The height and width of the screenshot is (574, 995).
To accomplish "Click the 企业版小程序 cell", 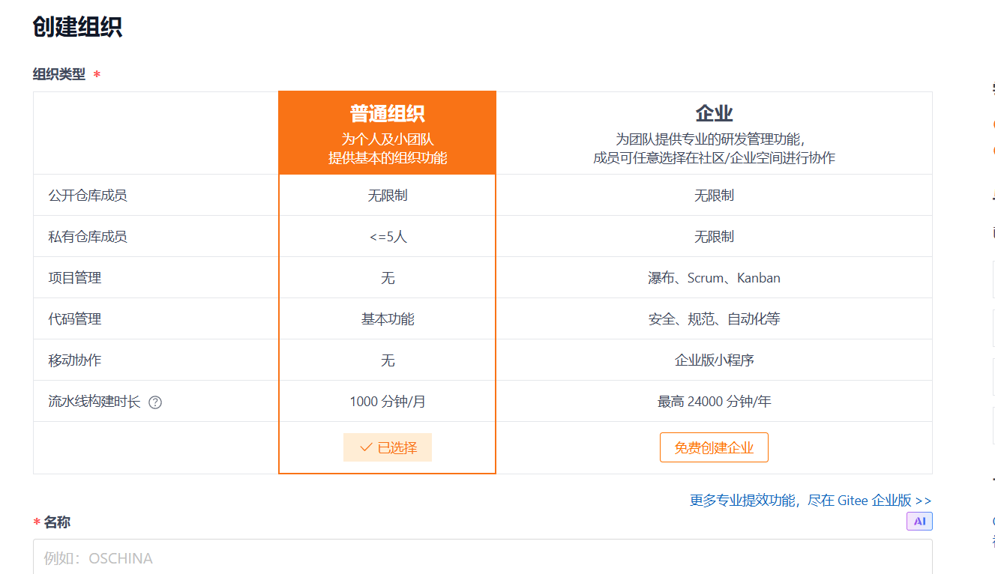I will click(714, 360).
